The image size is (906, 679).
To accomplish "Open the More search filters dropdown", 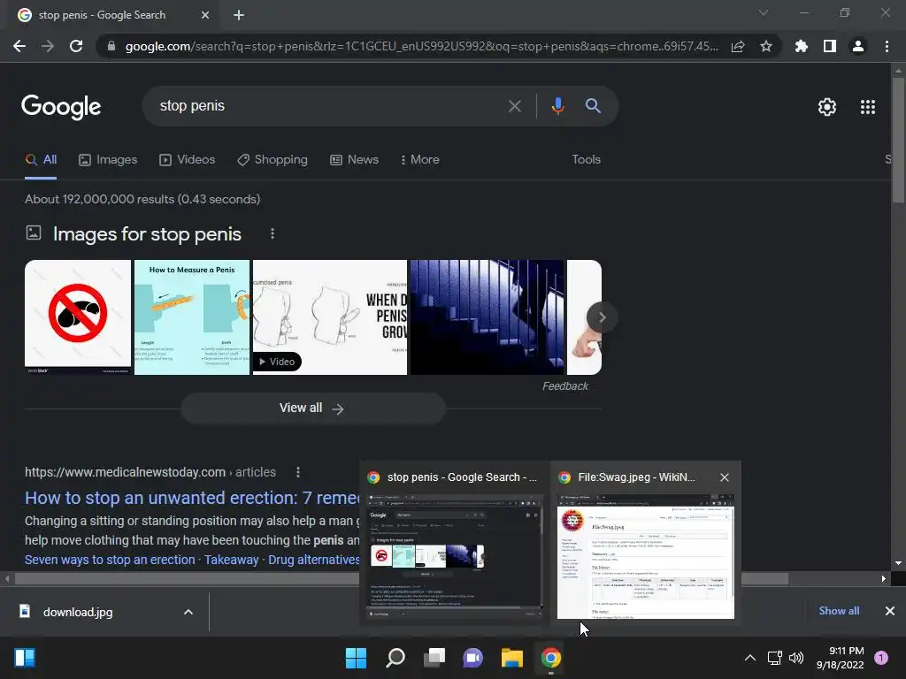I will [419, 159].
